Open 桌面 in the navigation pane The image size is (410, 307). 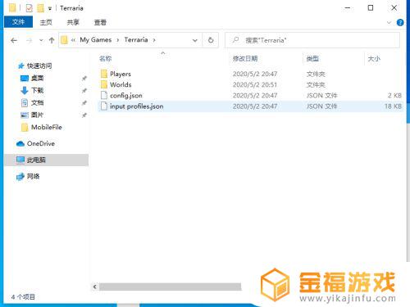[37, 78]
